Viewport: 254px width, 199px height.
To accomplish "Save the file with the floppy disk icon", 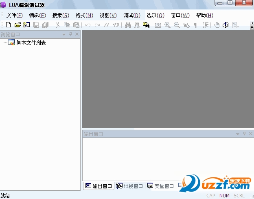I will click(36, 25).
